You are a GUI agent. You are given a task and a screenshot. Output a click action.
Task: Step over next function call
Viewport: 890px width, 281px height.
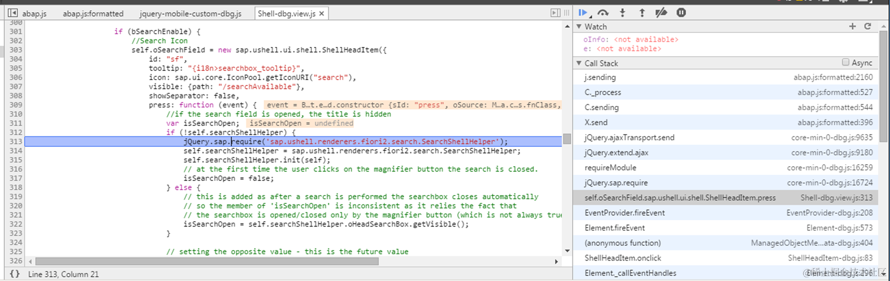tap(603, 13)
